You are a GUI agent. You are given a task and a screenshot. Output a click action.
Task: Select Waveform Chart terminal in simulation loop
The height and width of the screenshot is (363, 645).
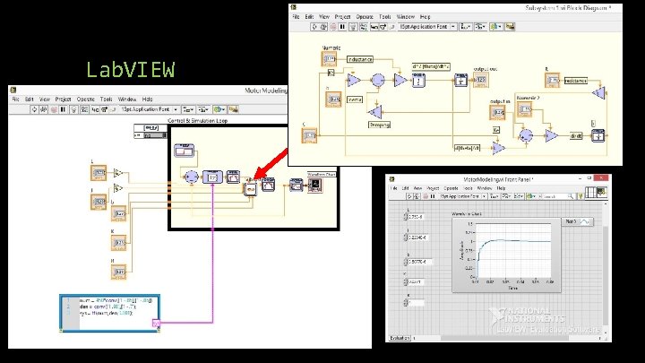tap(314, 186)
